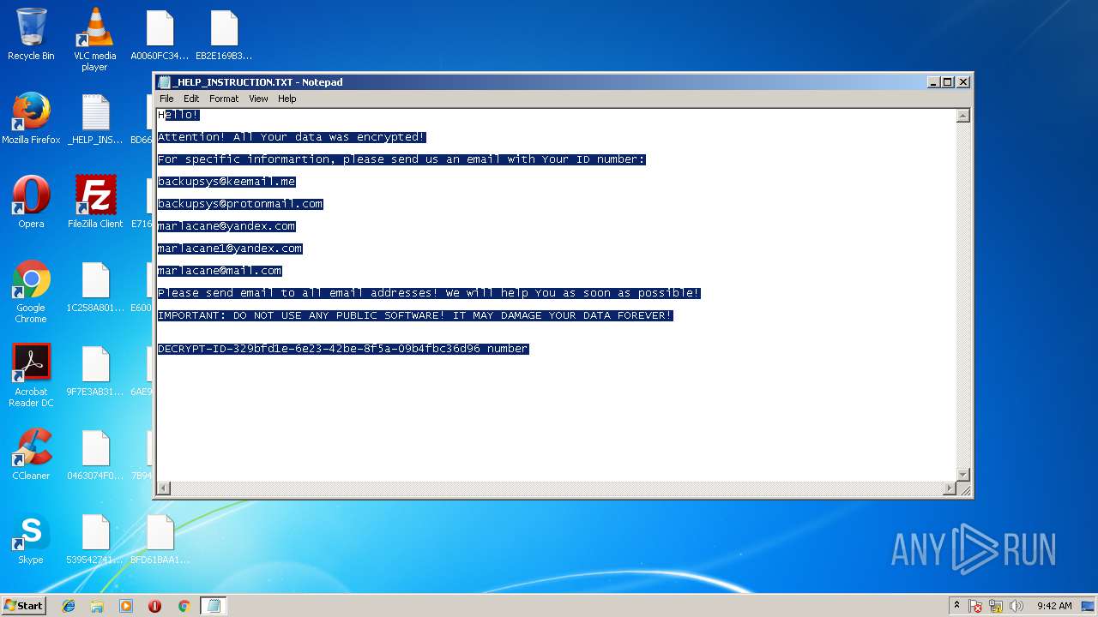
Task: Click the network status tray icon
Action: click(996, 606)
